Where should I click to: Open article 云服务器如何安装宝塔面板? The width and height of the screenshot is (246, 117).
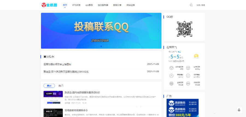[57, 64]
